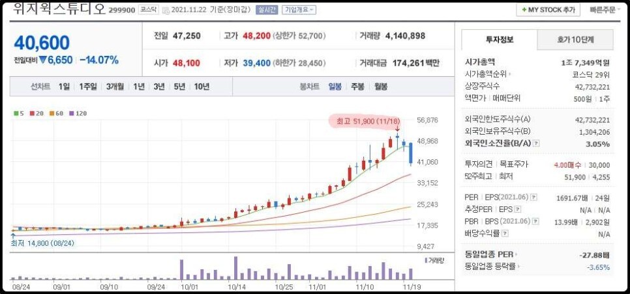Image resolution: width=630 pixels, height=294 pixels.
Task: Expand the 기업개요 dropdown
Action: click(x=299, y=10)
